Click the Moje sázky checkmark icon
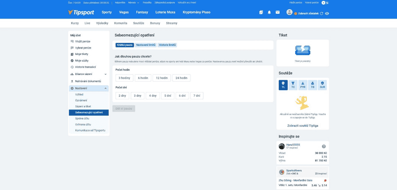The height and width of the screenshot is (190, 397). point(72,61)
